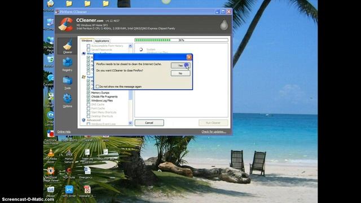
Task: Open FastStone Image Viewer desktop icon
Action: (x=51, y=174)
